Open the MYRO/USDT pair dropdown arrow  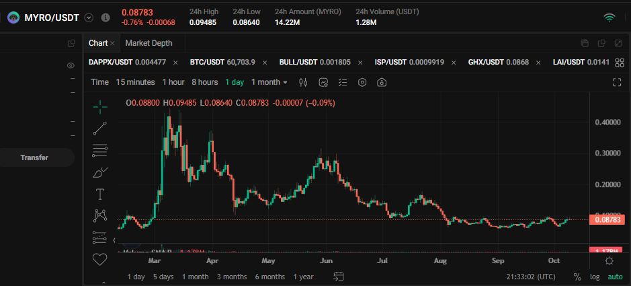pyautogui.click(x=89, y=17)
